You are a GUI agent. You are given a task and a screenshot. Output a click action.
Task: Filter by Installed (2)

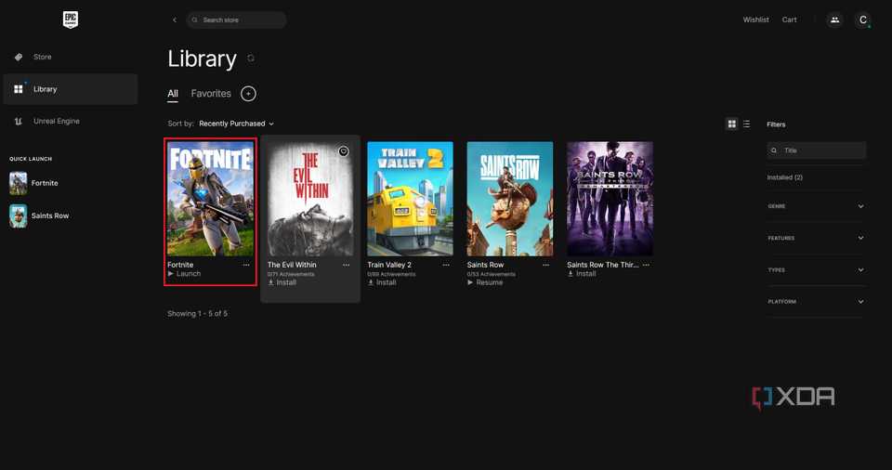coord(784,177)
